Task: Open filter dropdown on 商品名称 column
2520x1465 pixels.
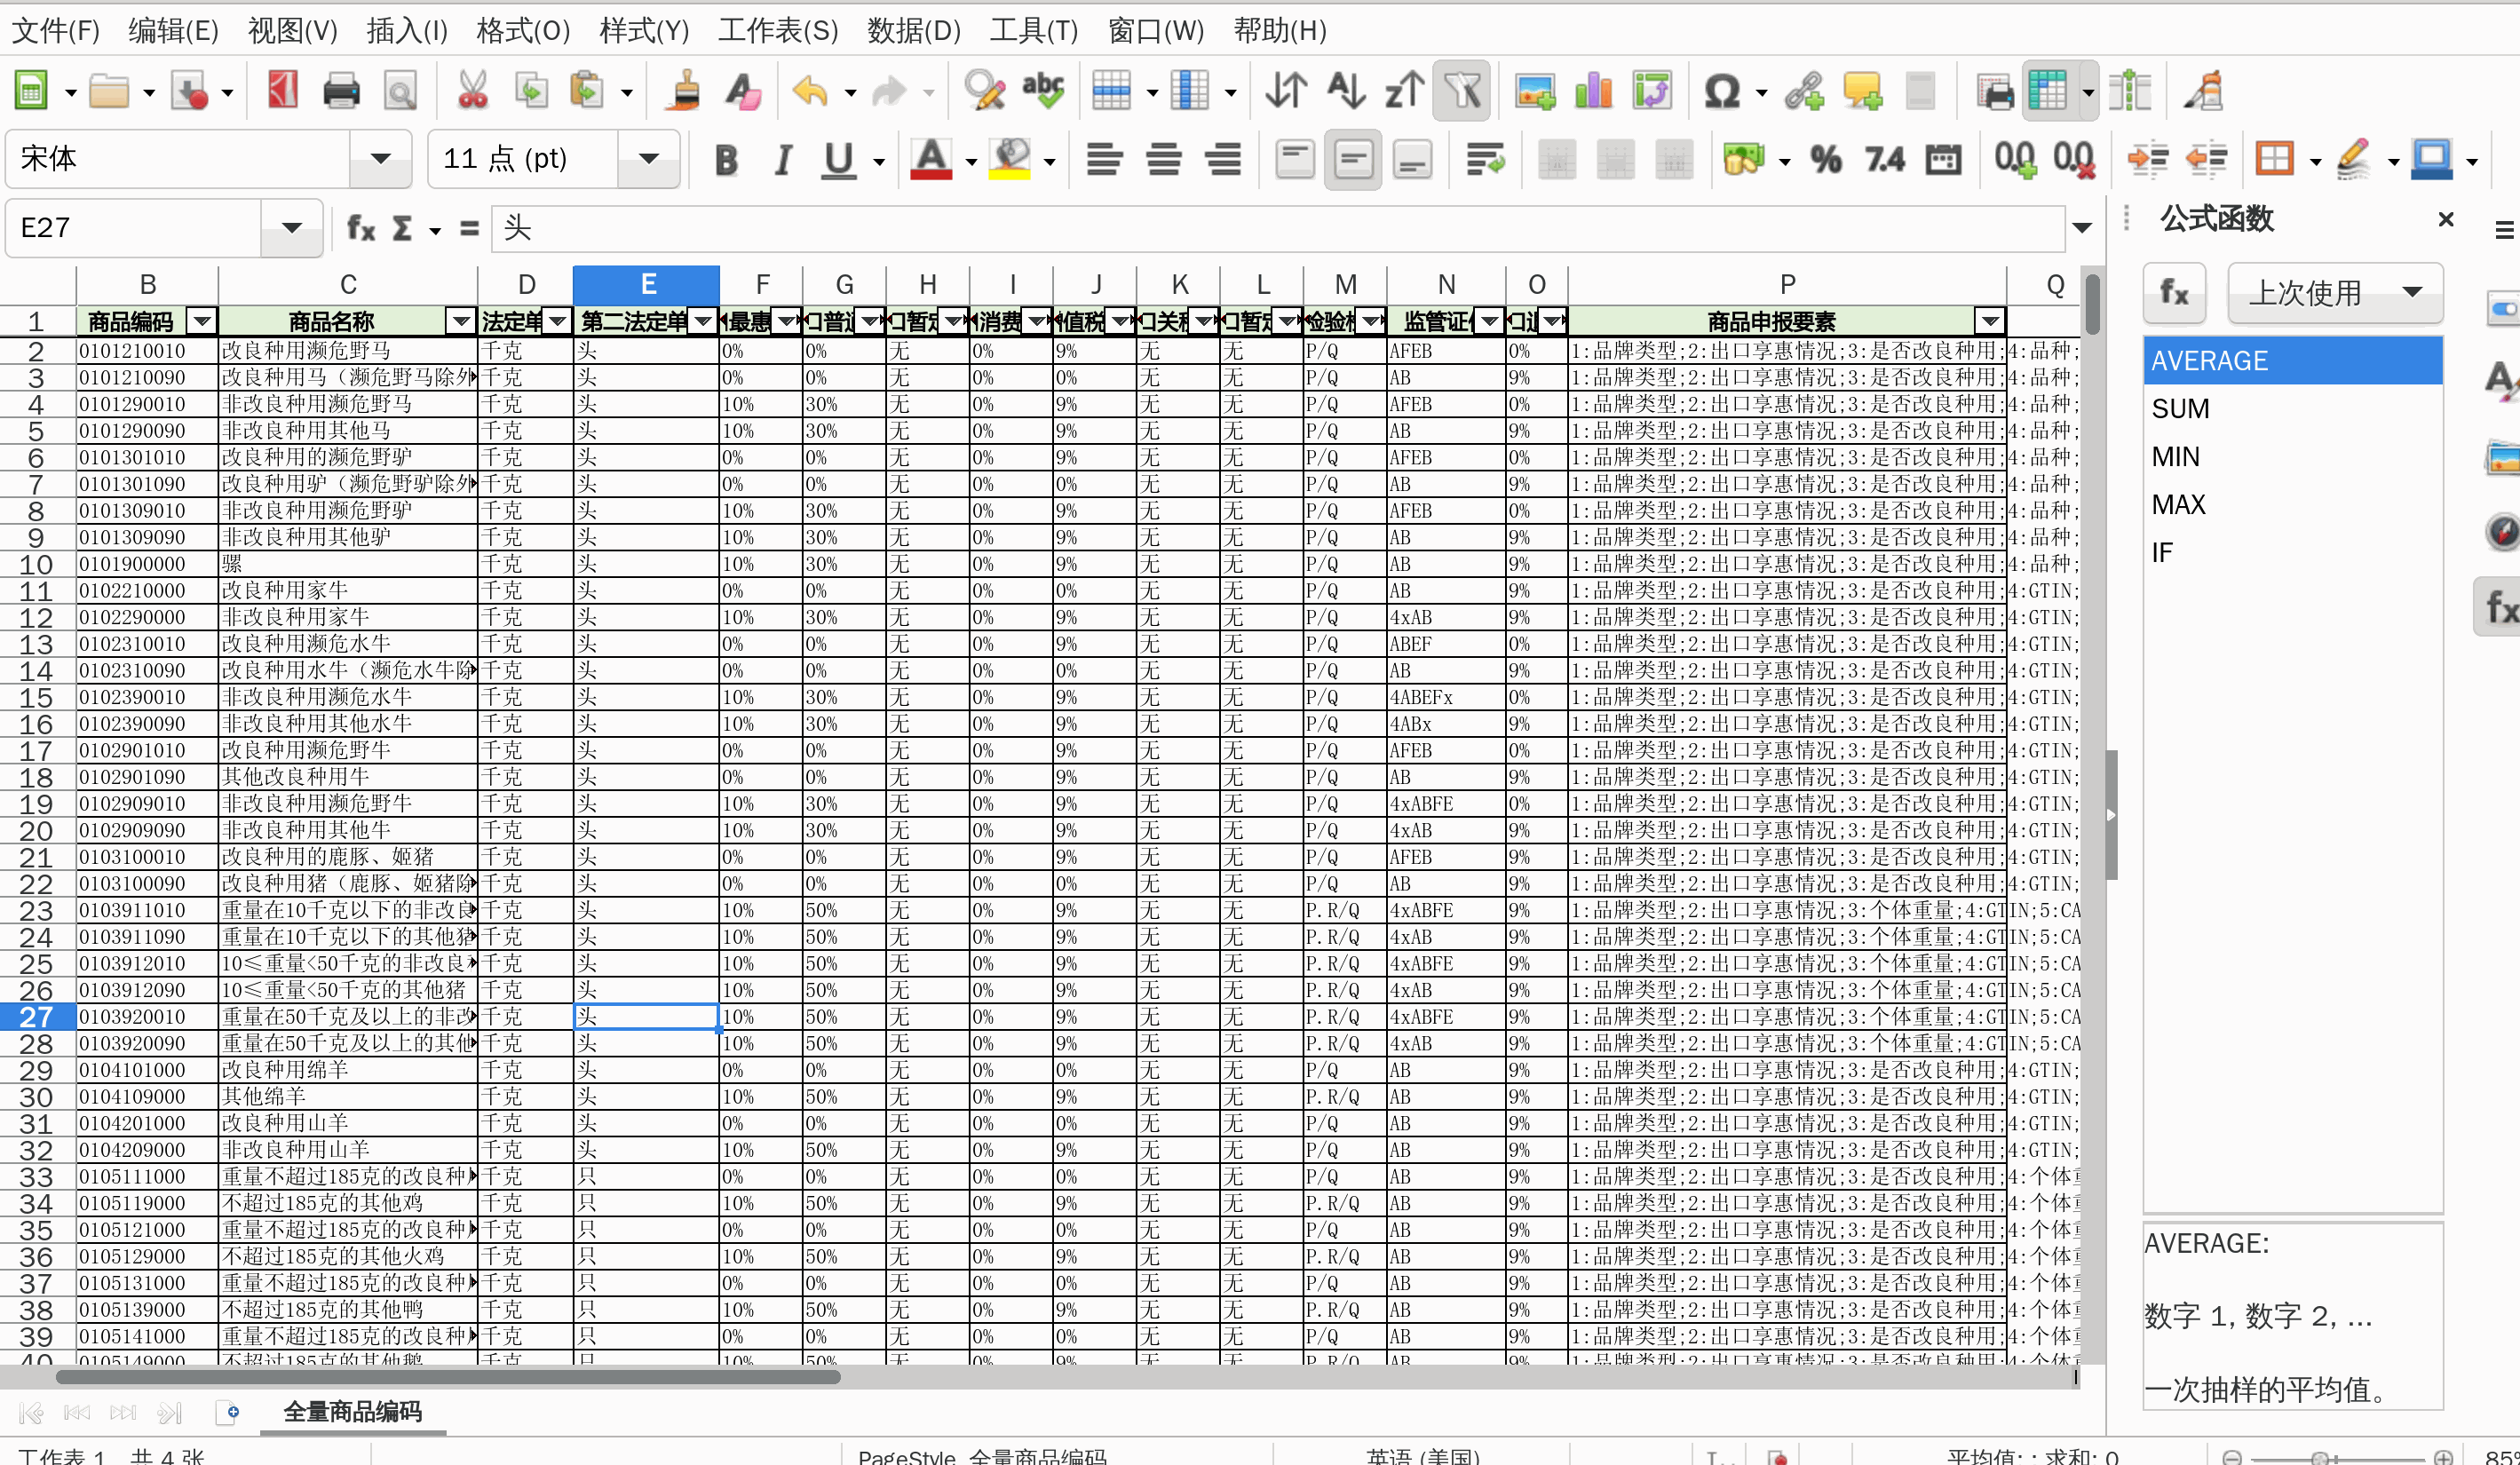Action: coord(461,321)
